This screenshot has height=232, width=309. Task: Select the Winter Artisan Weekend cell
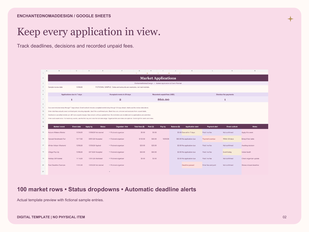[59, 145]
